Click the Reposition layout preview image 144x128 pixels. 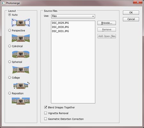click(x=21, y=101)
